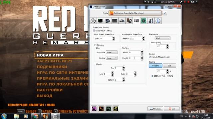The width and height of the screenshot is (213, 119).
Task: Click the Margin Left value field
Action: pyautogui.click(x=107, y=74)
